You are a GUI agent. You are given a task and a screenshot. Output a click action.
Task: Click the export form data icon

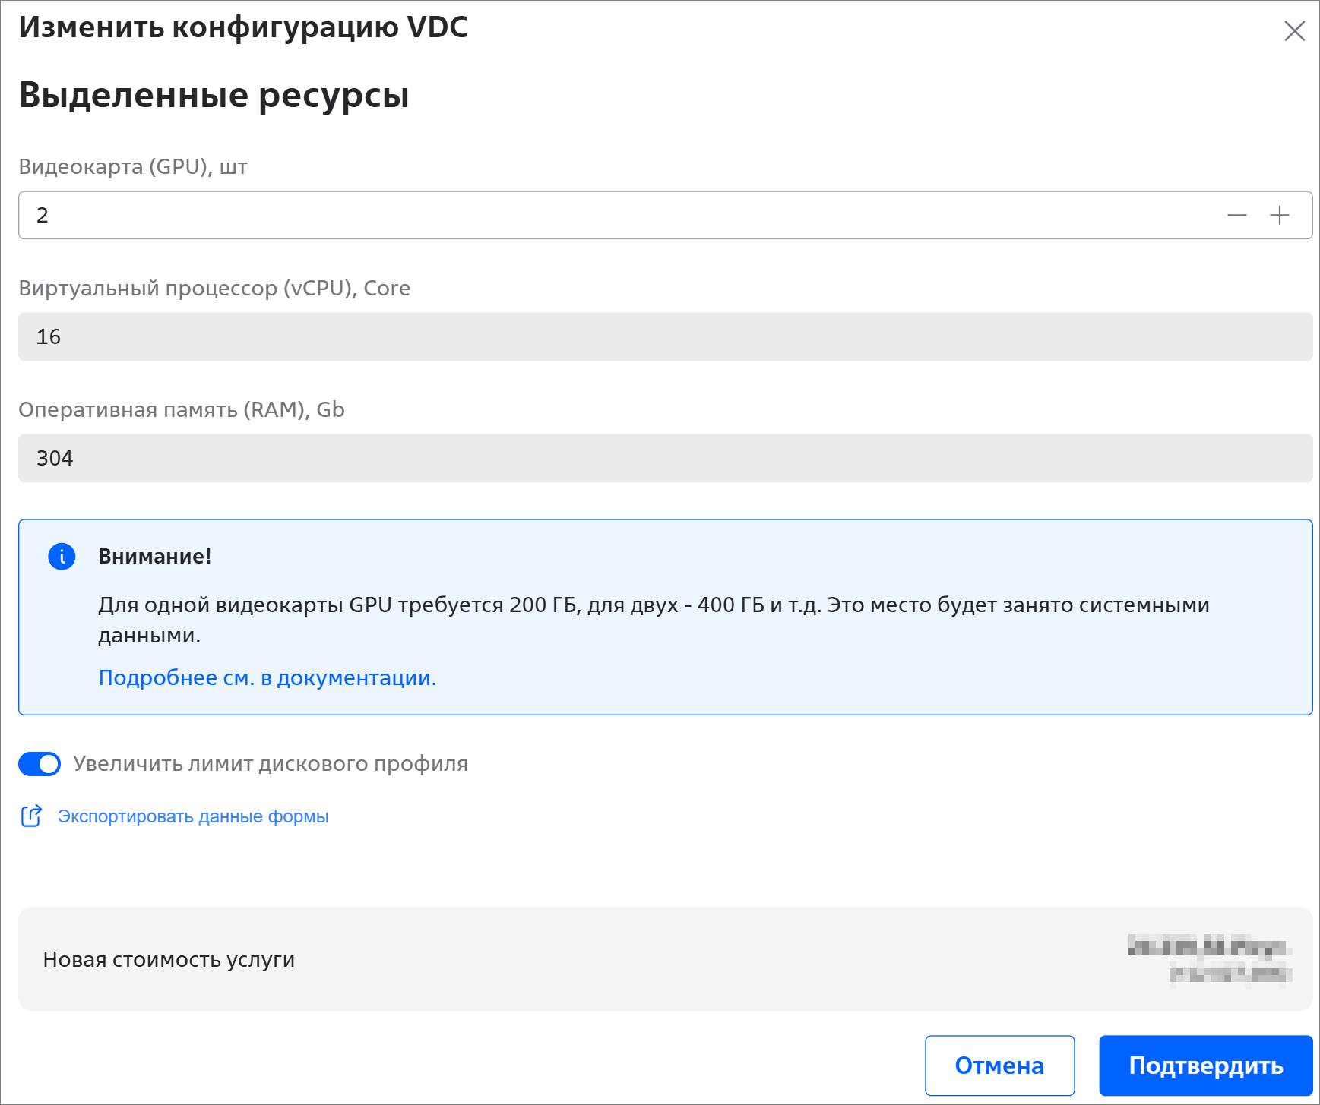(x=31, y=816)
